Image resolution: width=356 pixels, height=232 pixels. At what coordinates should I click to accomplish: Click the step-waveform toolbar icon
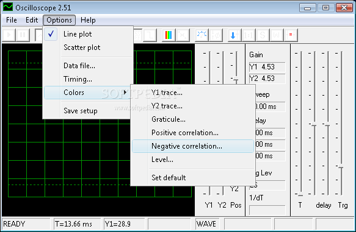[150, 35]
